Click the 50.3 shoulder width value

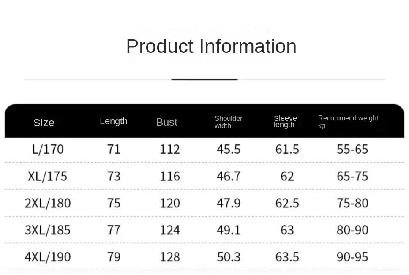pos(229,257)
